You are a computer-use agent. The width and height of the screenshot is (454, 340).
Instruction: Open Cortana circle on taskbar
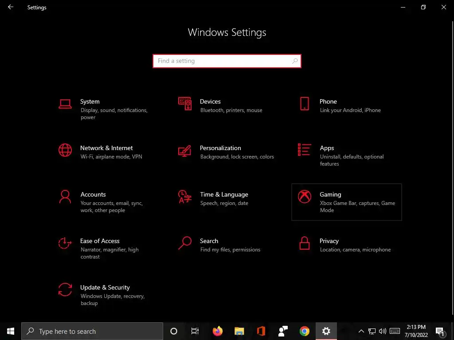pyautogui.click(x=174, y=331)
